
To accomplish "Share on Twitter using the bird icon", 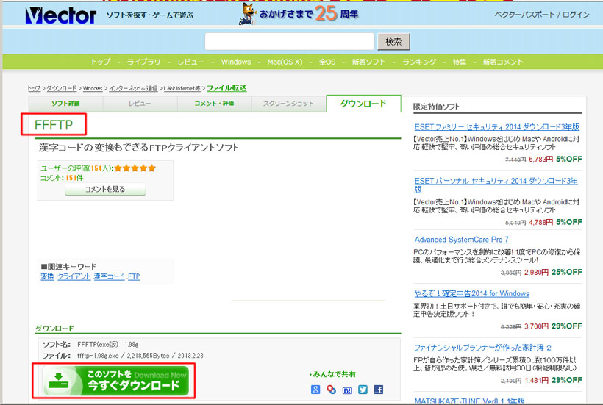I will click(363, 390).
